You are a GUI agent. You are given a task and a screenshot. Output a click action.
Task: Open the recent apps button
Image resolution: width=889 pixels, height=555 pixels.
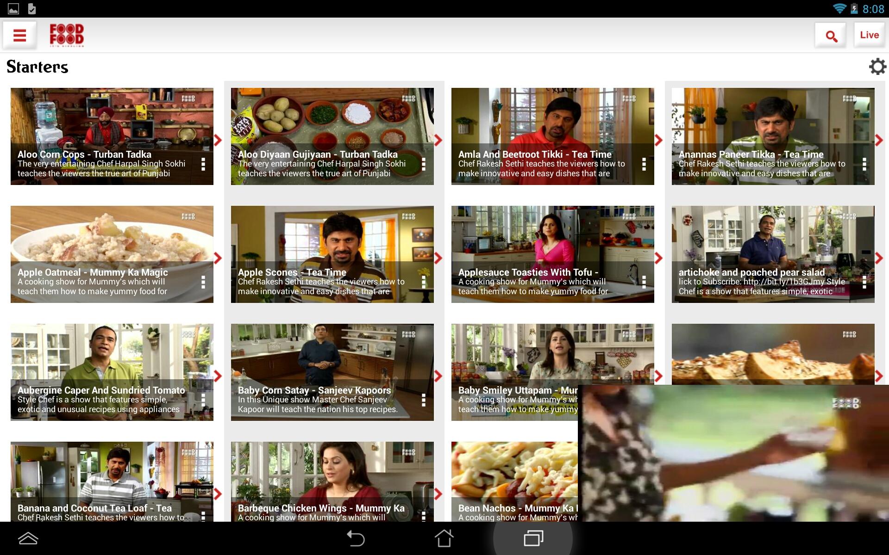click(x=533, y=538)
